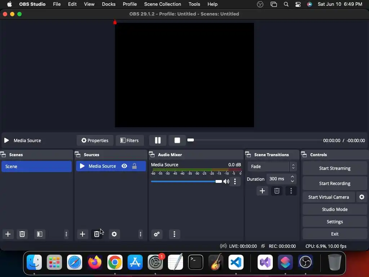369x277 pixels.
Task: Click Start Virtual Camera button
Action: click(x=329, y=197)
